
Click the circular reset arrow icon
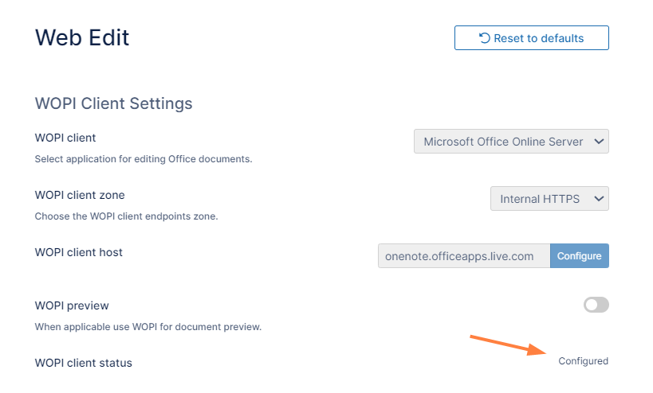pyautogui.click(x=484, y=38)
